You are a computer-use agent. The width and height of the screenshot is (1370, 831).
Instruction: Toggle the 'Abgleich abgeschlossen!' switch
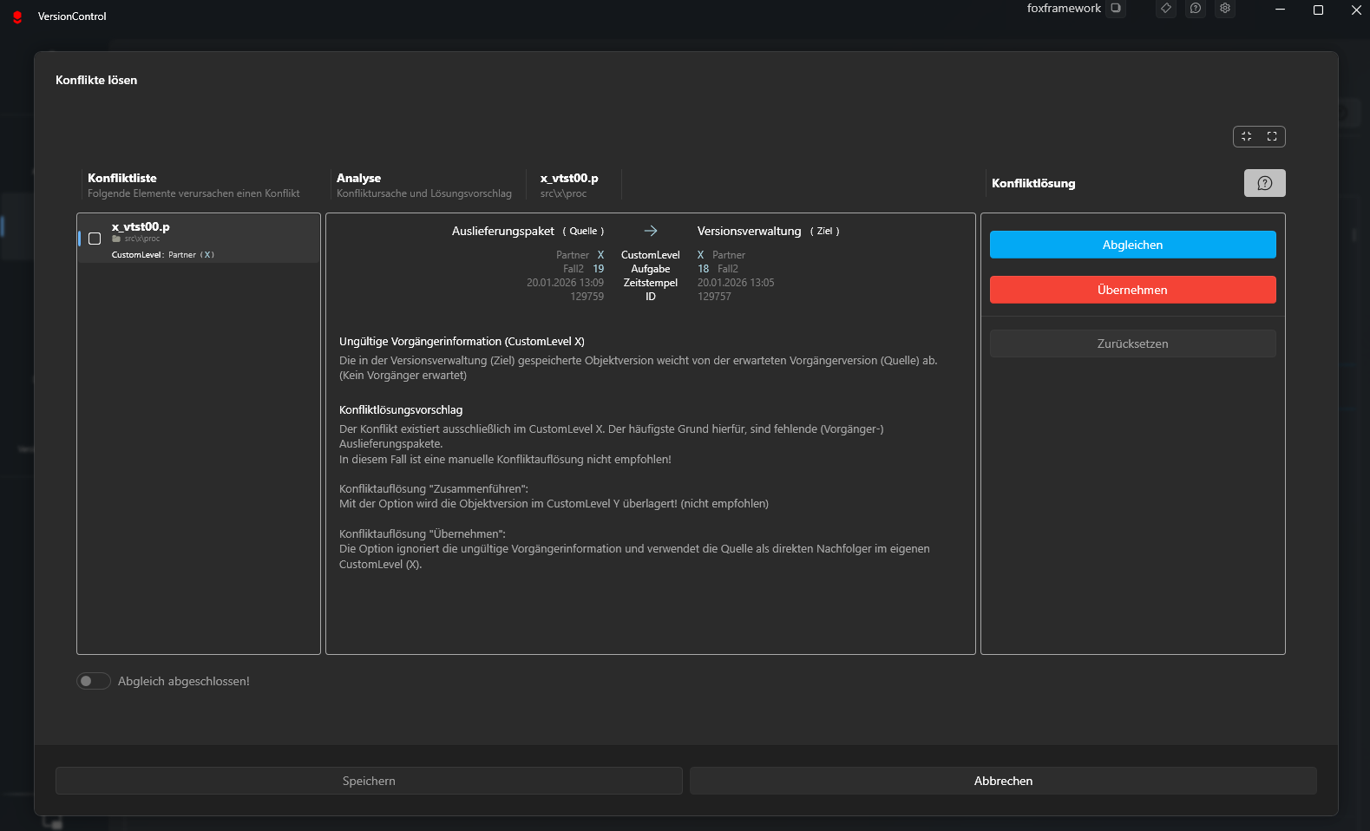click(x=94, y=681)
